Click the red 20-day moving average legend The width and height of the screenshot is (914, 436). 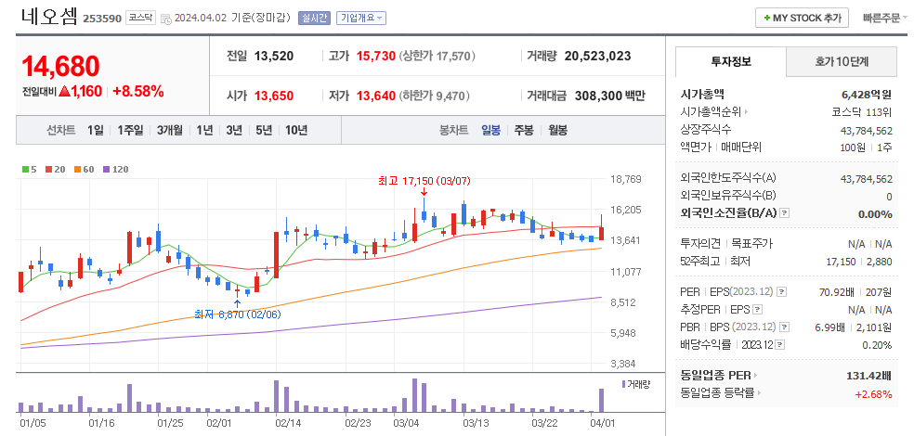click(58, 170)
